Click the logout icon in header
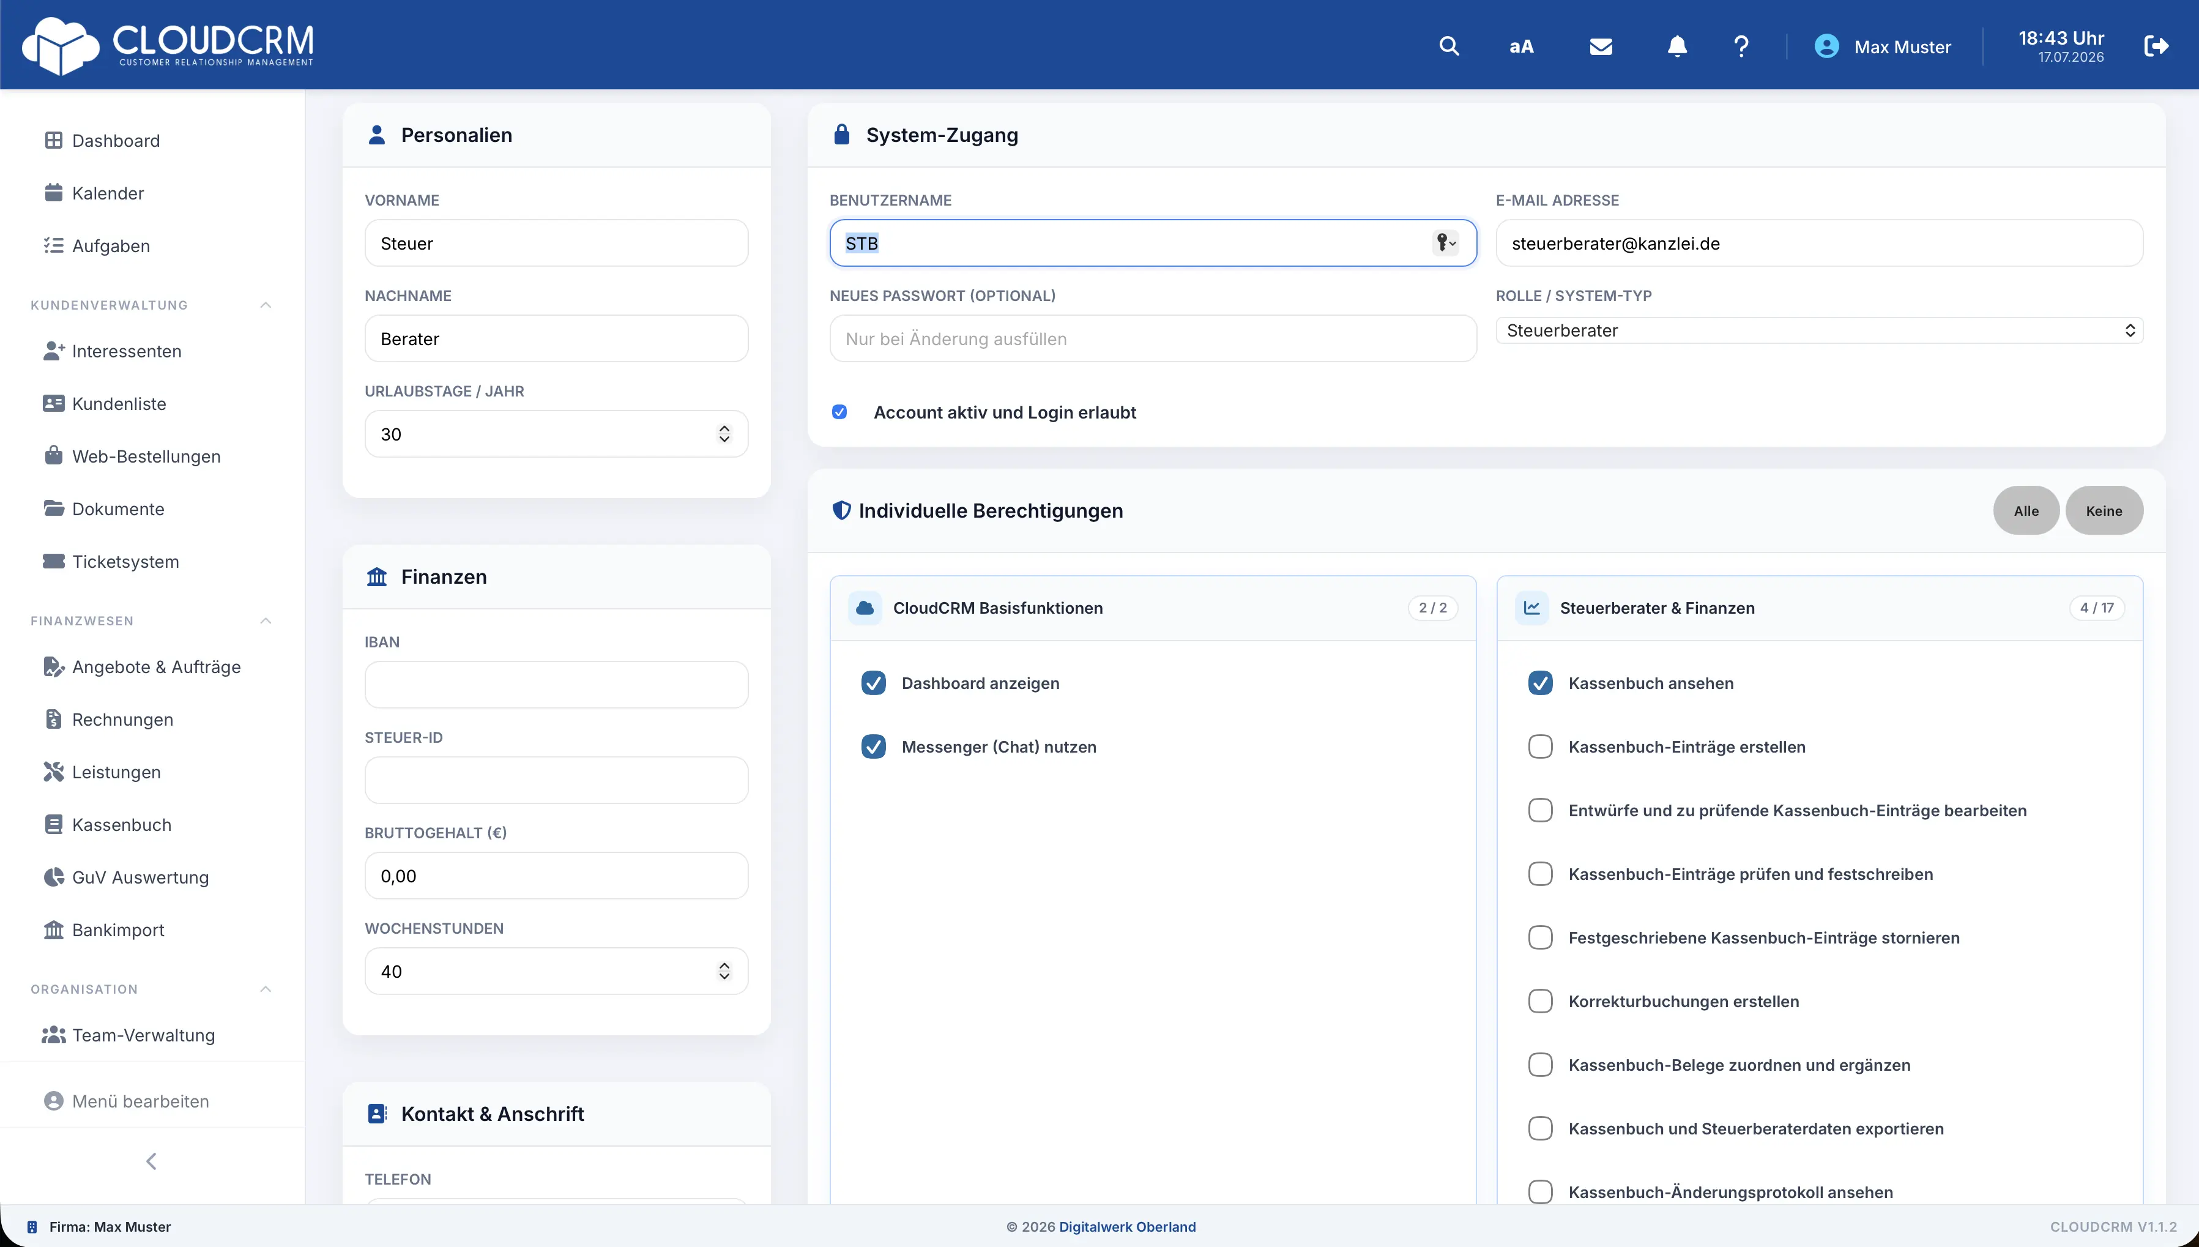 point(2156,47)
